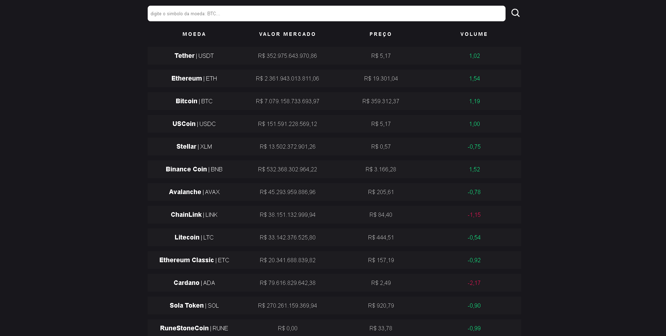Select Litecoin | LTC coin
Screen dimensions: 666x336
point(194,237)
